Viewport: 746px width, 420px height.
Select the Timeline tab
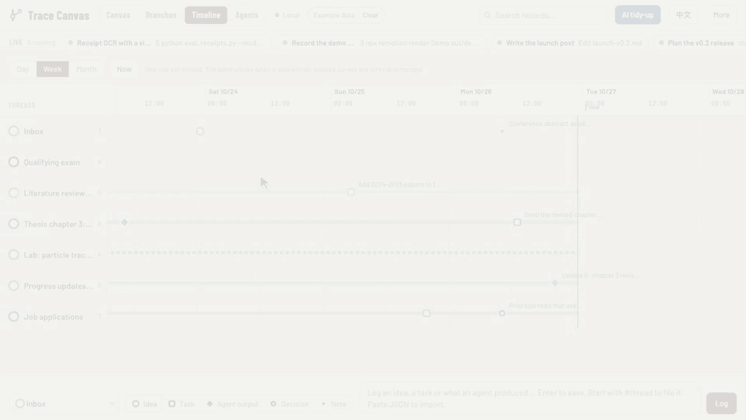pyautogui.click(x=206, y=15)
